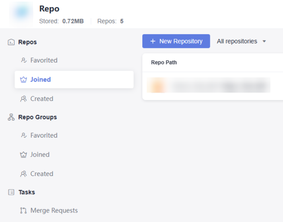The height and width of the screenshot is (222, 283).
Task: Click the crown icon beside Joined repos
Action: point(23,80)
